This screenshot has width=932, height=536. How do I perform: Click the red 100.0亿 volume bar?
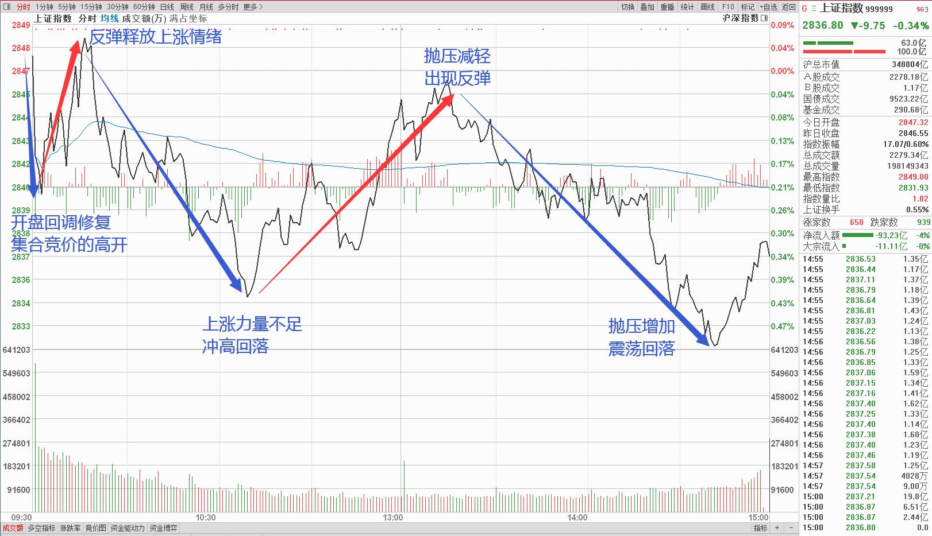[844, 52]
